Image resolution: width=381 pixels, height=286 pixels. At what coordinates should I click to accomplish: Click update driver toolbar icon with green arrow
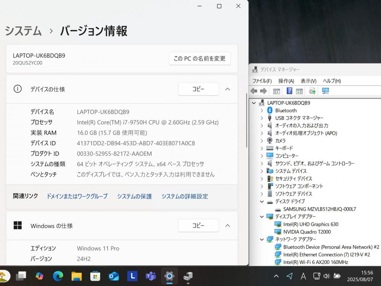pos(312,91)
